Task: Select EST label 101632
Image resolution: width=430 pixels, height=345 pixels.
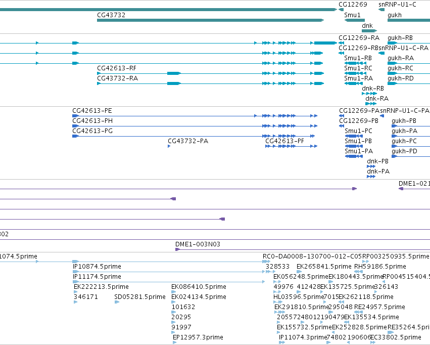Action: pos(183,307)
